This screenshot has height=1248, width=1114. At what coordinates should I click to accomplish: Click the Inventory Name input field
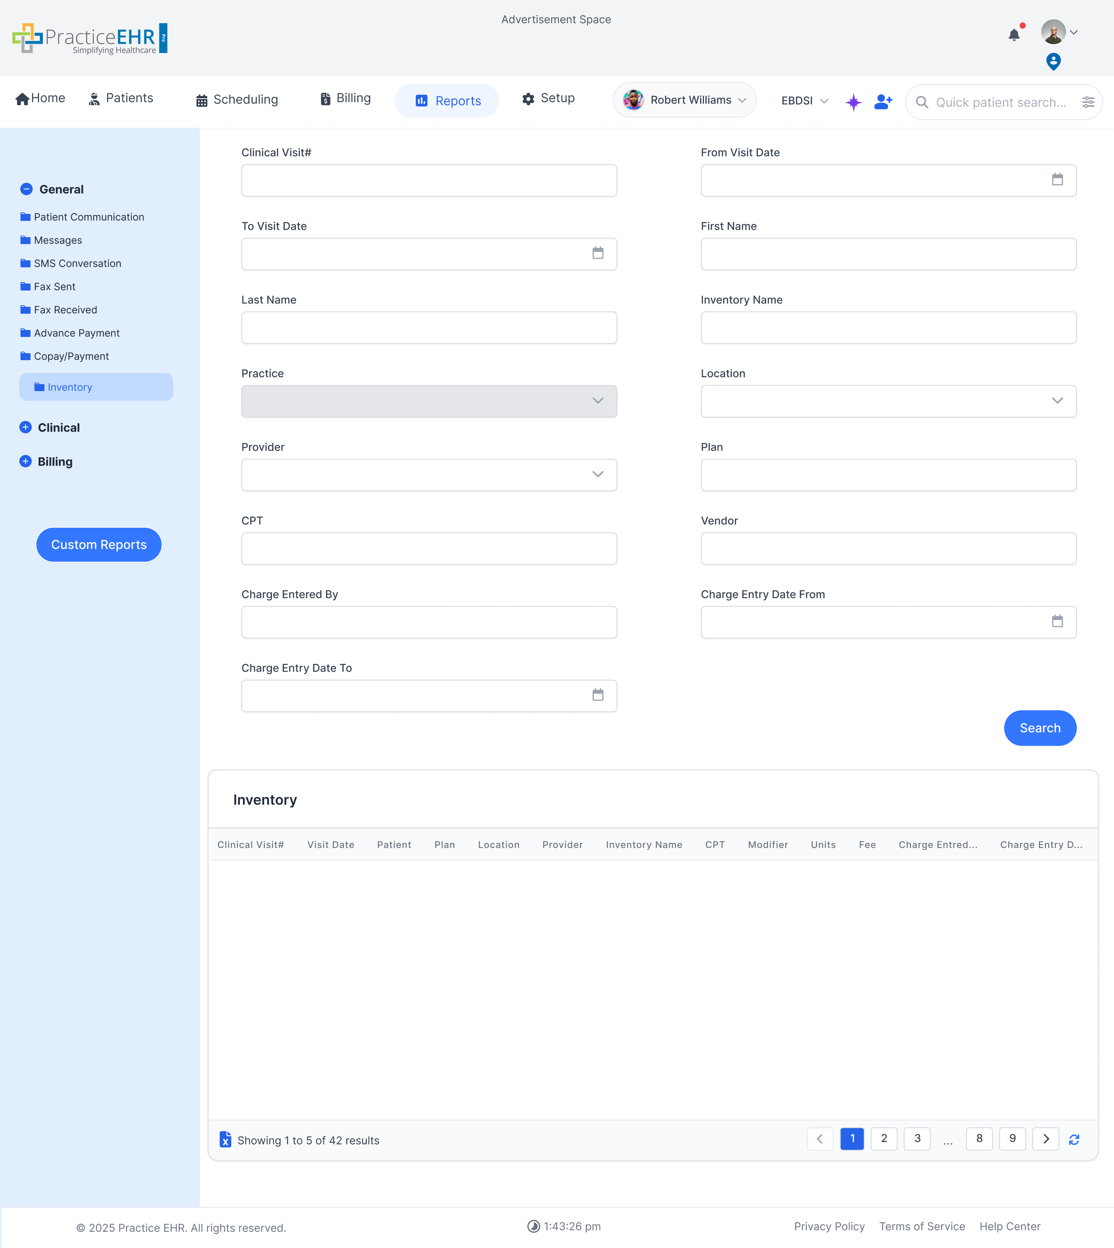pos(888,327)
